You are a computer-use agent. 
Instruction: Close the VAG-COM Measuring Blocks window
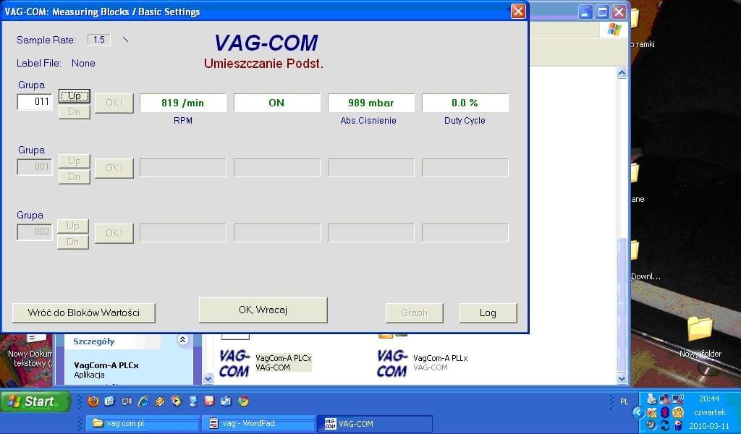(x=518, y=11)
